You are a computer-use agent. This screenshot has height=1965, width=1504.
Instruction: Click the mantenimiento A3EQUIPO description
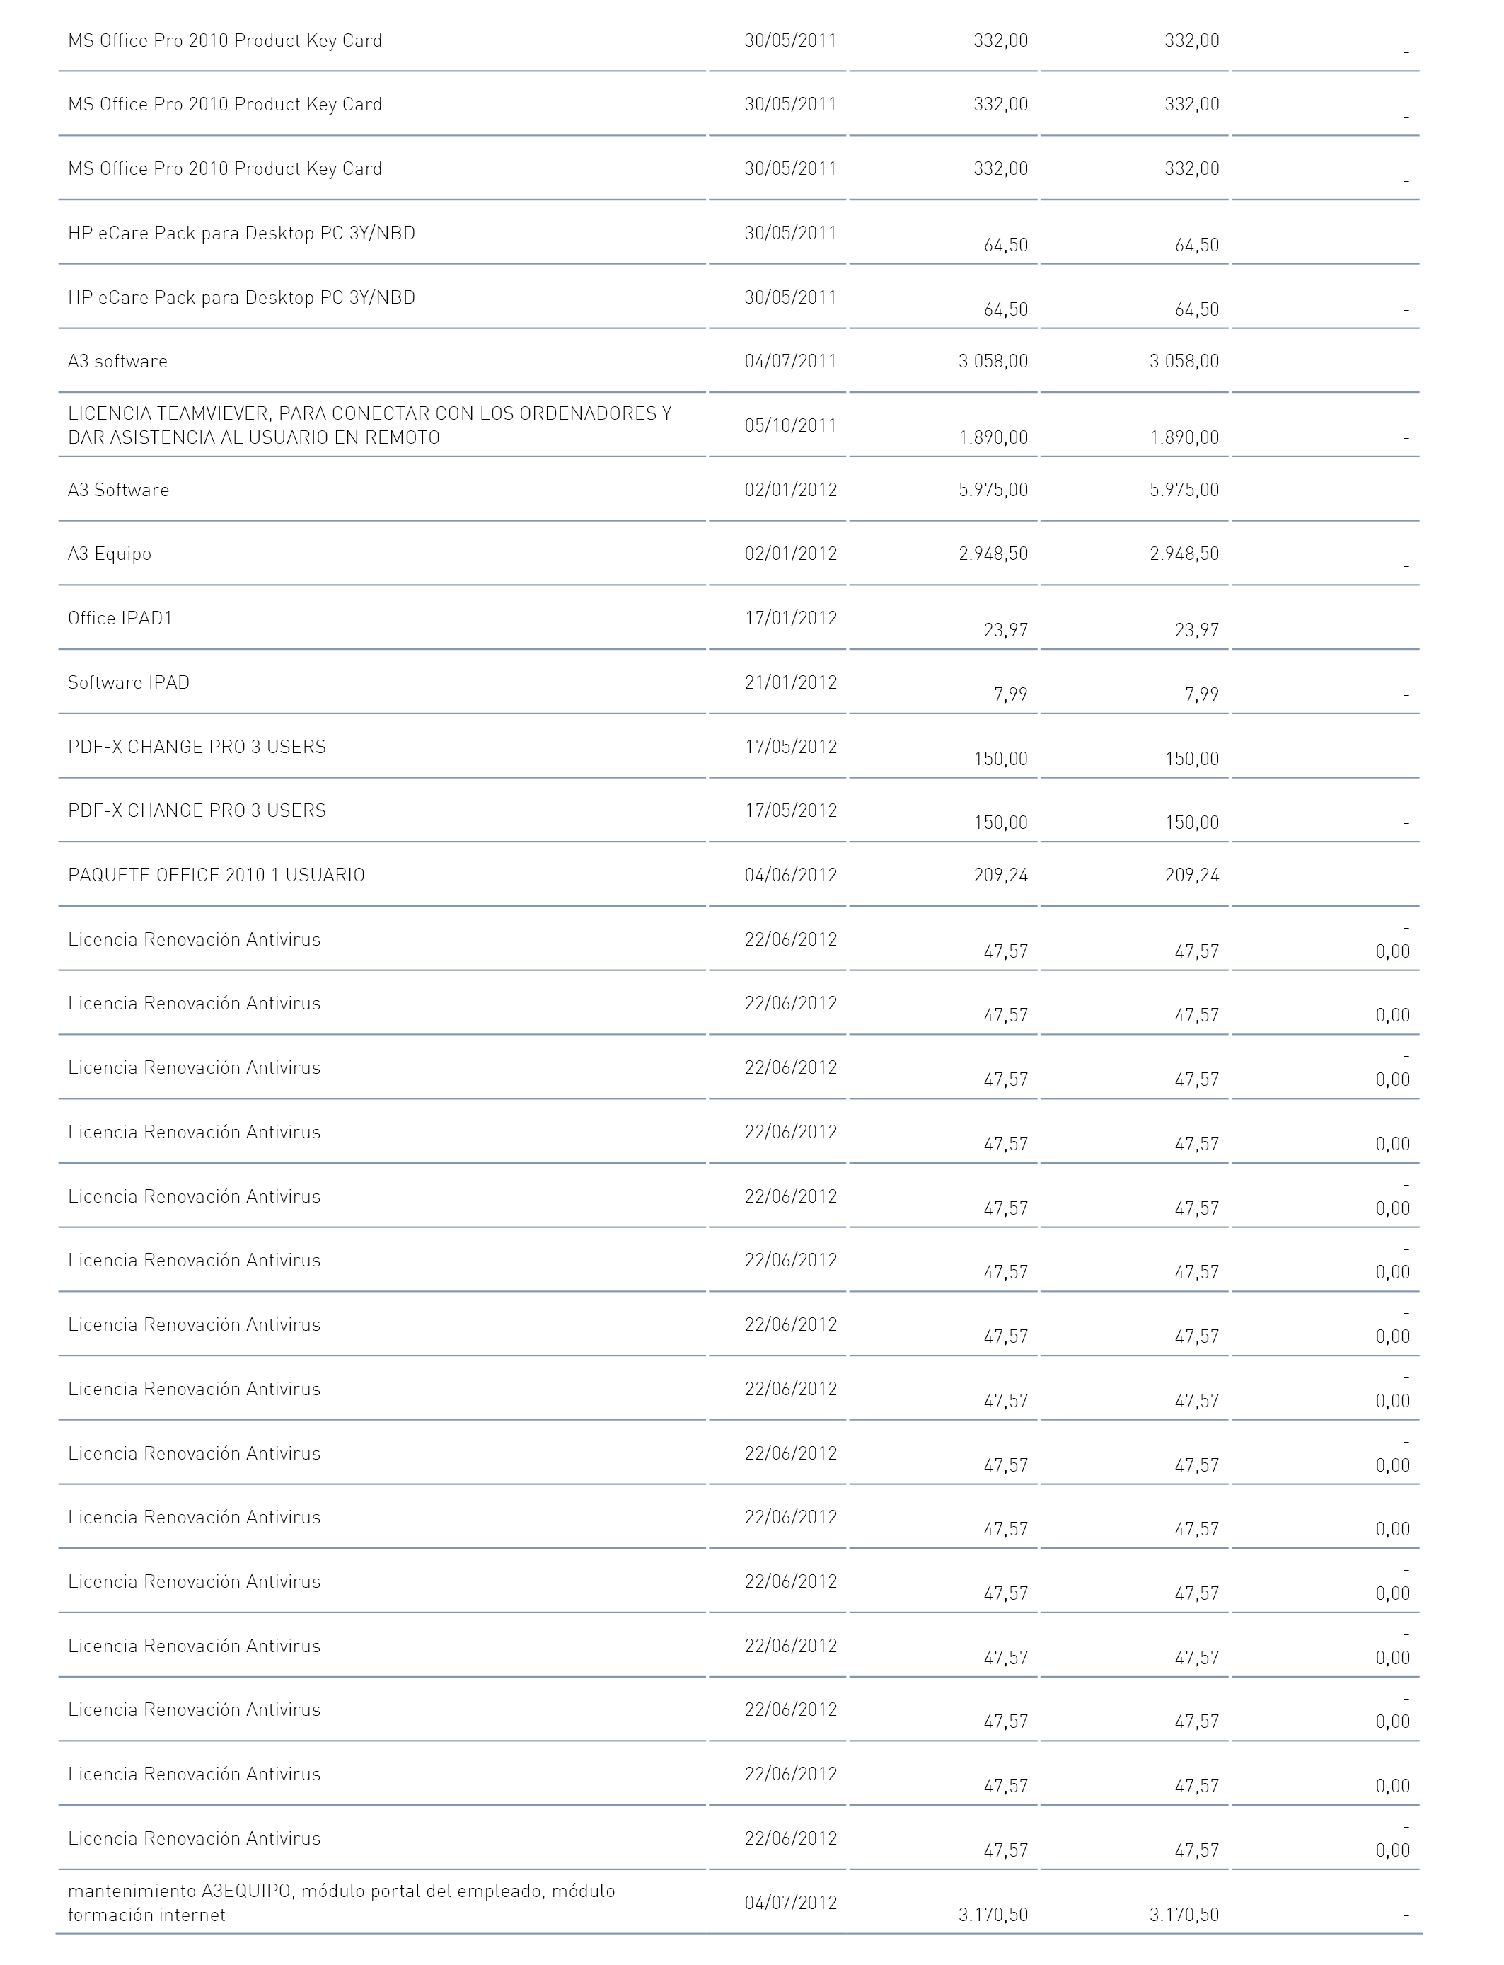341,1902
